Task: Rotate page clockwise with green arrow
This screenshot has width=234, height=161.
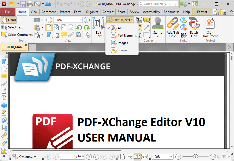Action: 87,27
